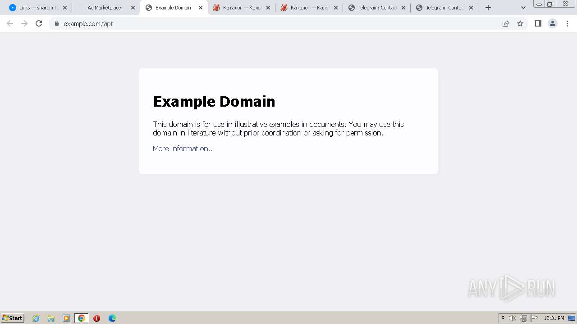Click the address bar URL example.com/?ipt
Screen dimensions: 577x324
pos(88,24)
